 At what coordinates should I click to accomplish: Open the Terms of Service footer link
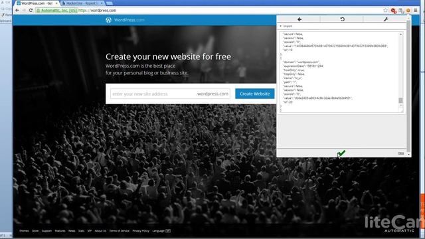tap(120, 231)
